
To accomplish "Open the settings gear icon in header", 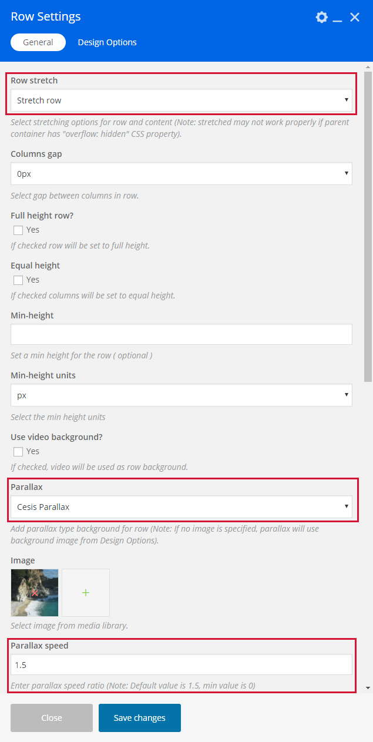I will click(x=321, y=17).
